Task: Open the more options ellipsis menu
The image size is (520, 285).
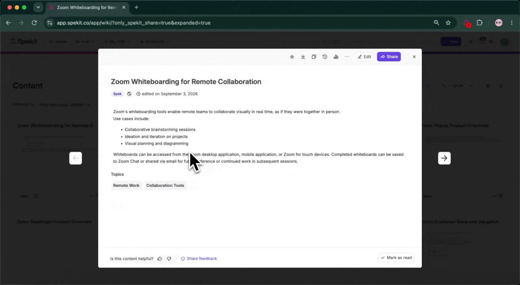Action: pyautogui.click(x=347, y=57)
